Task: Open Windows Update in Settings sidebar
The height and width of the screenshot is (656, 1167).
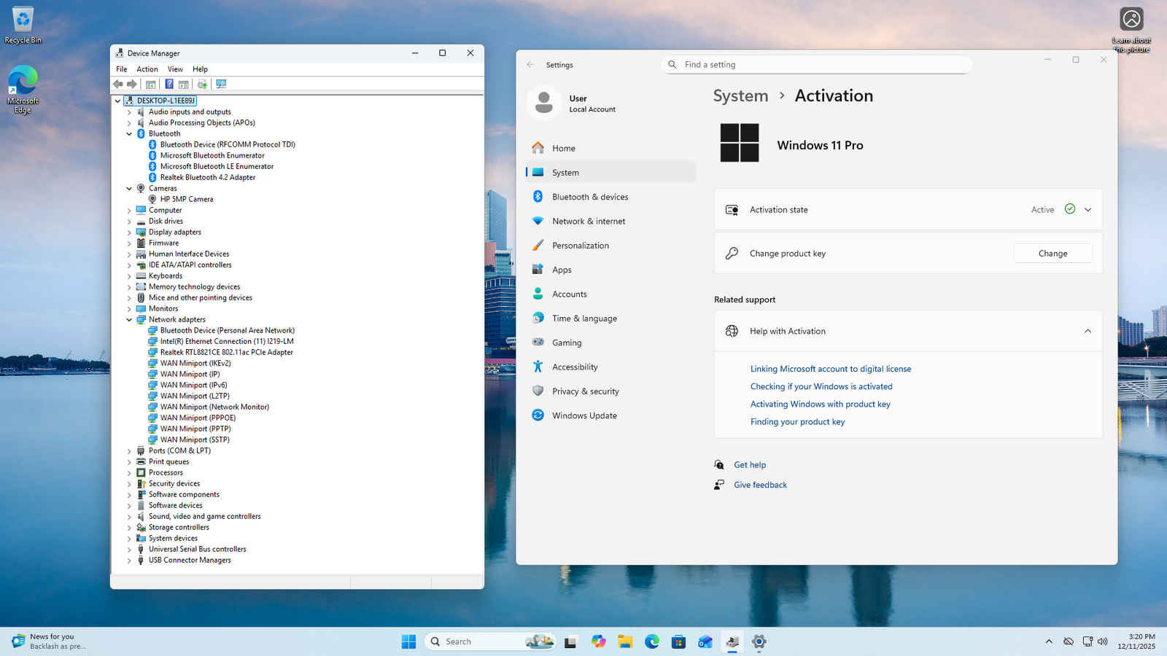Action: (x=583, y=415)
